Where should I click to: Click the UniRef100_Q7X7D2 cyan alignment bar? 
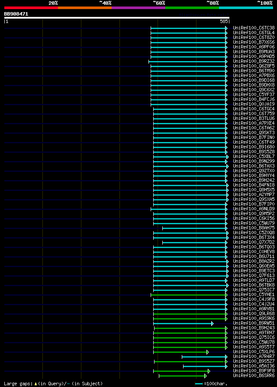[195, 242]
